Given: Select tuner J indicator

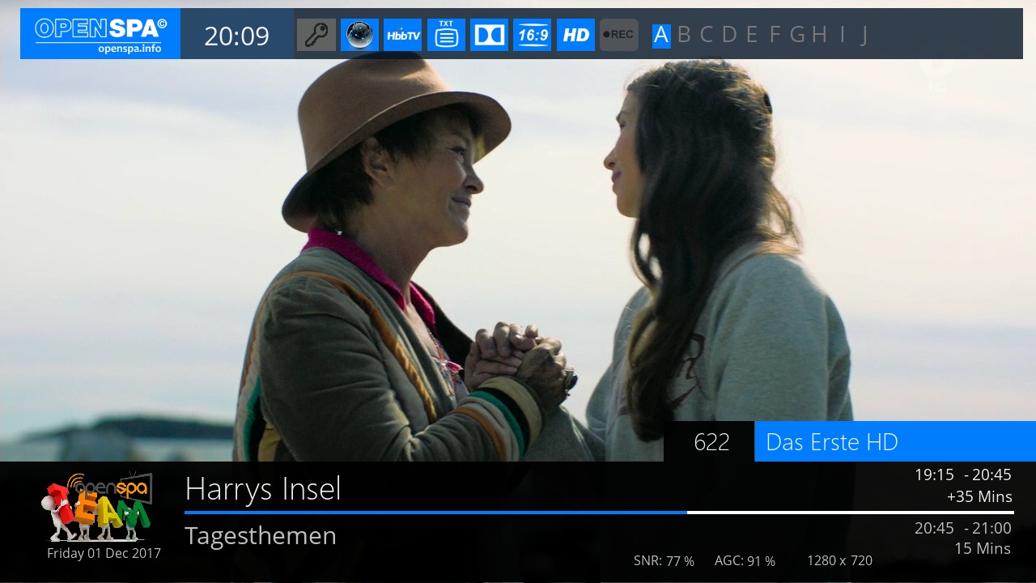Looking at the screenshot, I should click(x=864, y=35).
